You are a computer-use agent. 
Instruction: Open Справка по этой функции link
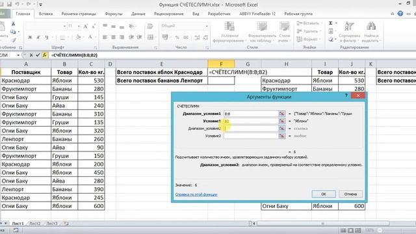coord(196,194)
